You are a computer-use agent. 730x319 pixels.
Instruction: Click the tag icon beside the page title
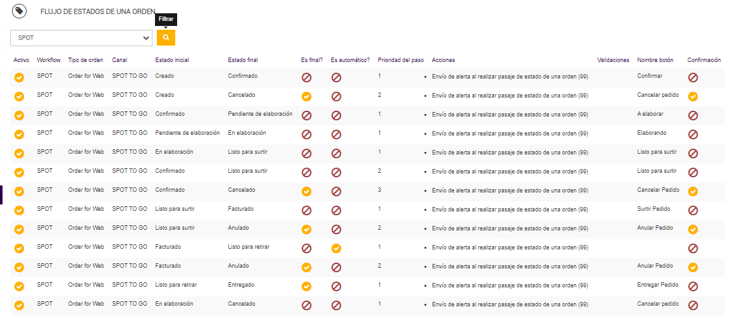20,11
